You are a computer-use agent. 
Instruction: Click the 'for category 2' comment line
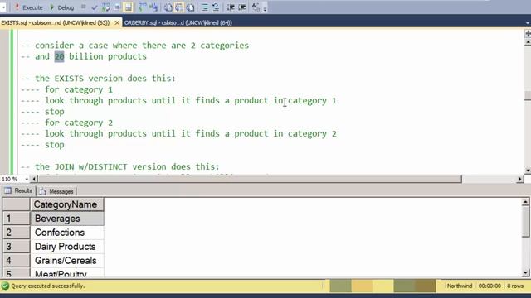pos(66,123)
